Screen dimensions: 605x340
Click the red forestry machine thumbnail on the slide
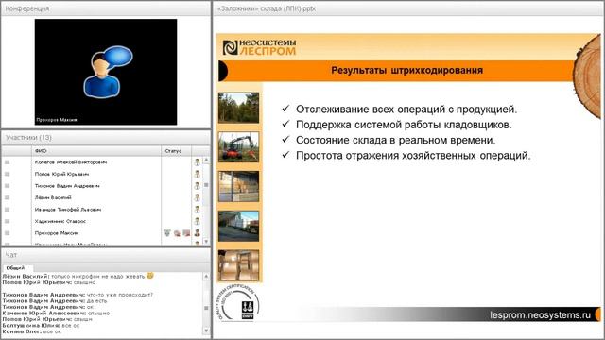238,147
